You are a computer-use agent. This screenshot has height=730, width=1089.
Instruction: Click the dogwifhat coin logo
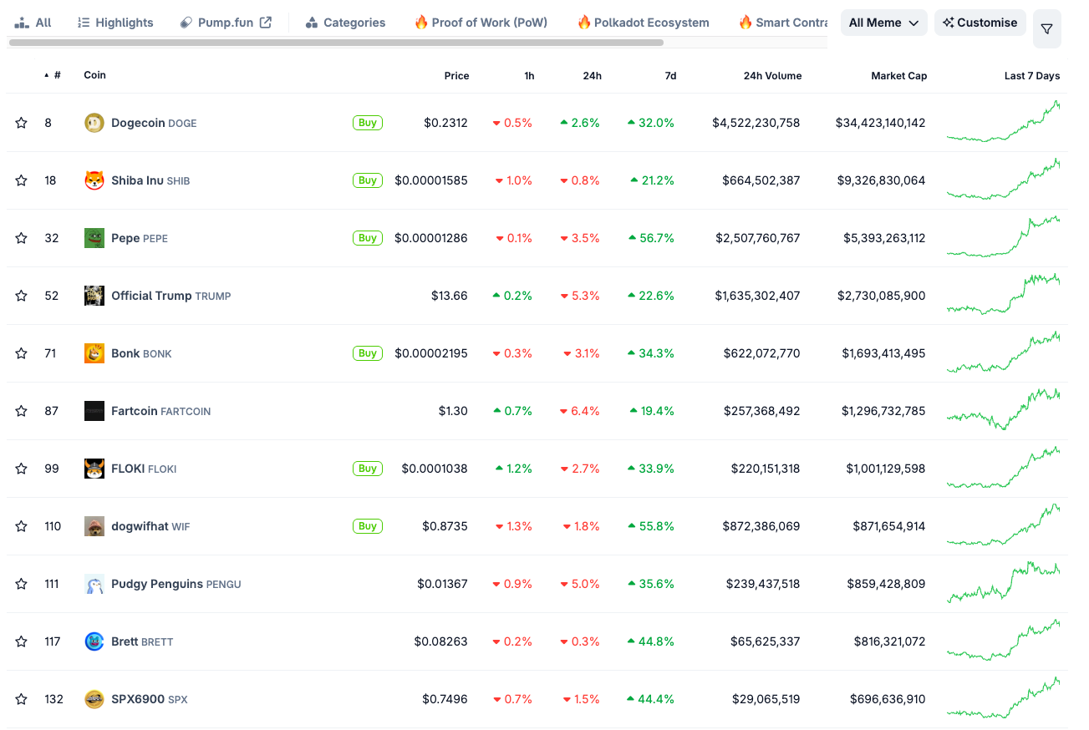click(94, 526)
